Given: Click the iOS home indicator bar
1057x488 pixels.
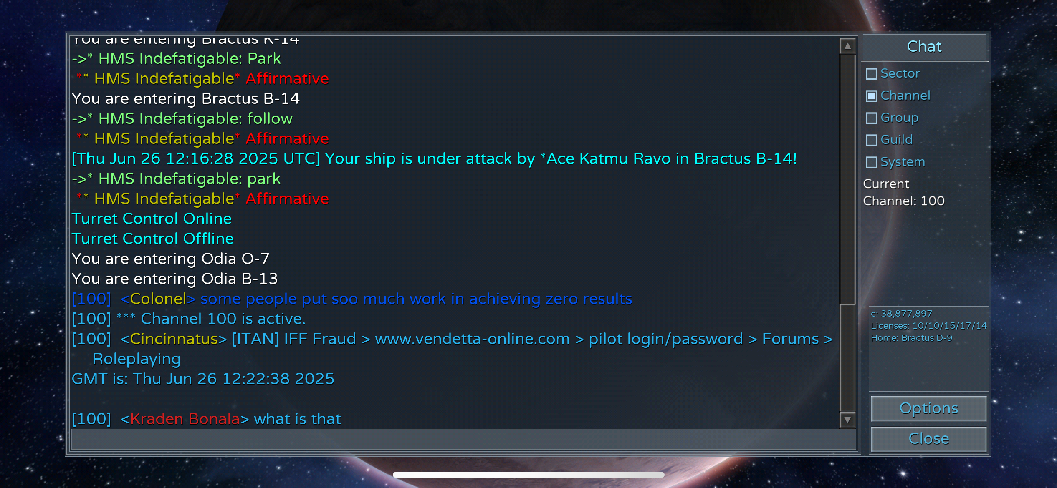Looking at the screenshot, I should 528,475.
